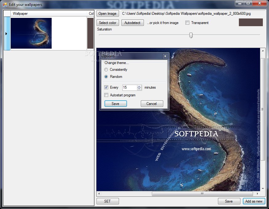This screenshot has width=269, height=209.
Task: Open the Select color picker
Action: 108,23
